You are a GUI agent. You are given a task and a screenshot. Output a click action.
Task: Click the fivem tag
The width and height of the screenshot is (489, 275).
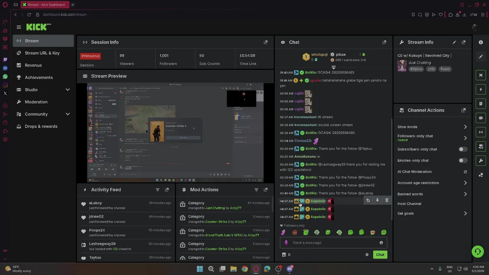click(445, 69)
